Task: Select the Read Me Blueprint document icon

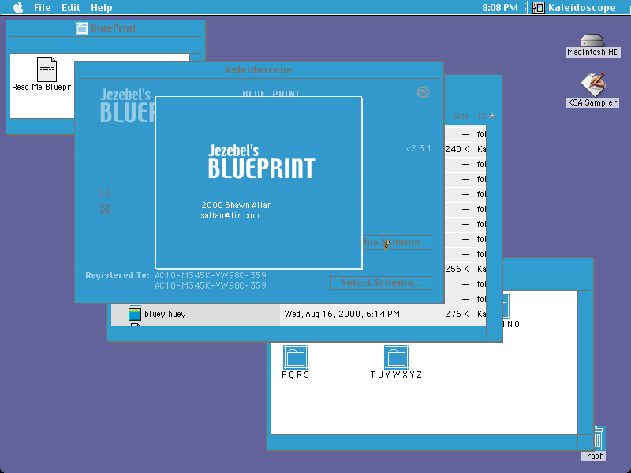Action: click(x=47, y=69)
